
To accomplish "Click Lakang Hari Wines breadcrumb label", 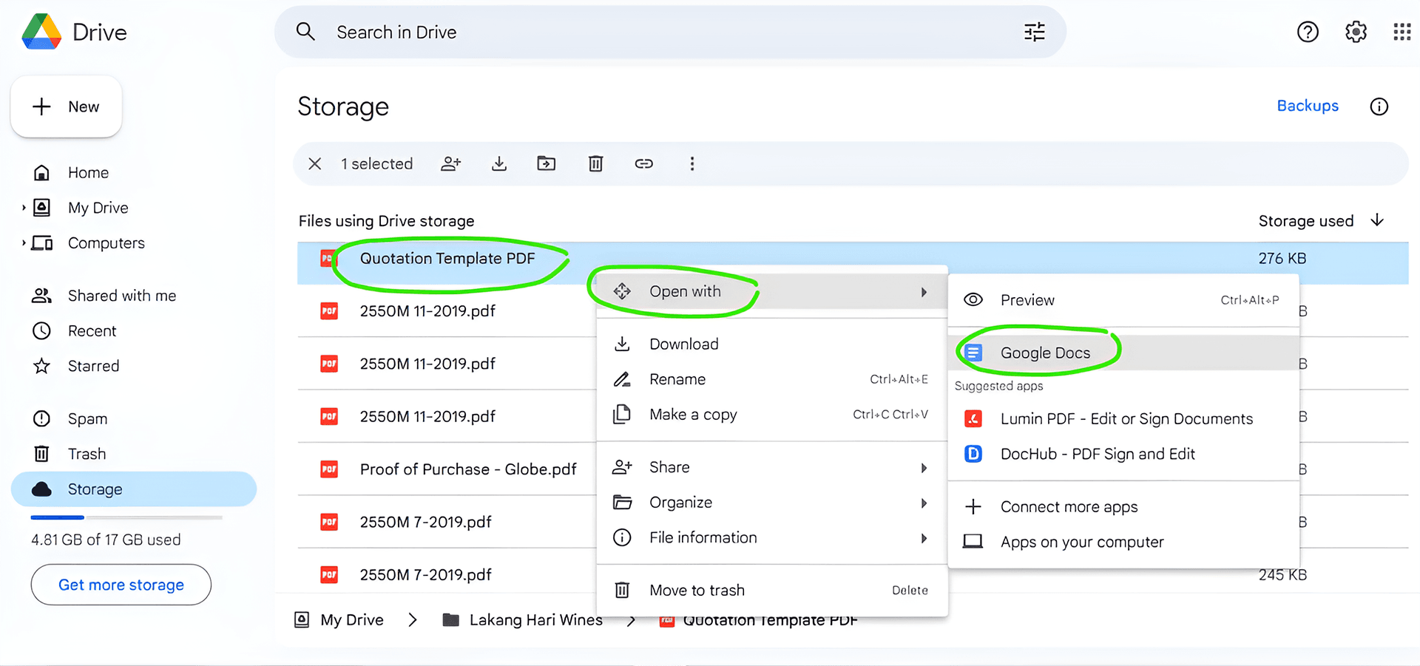I will [x=536, y=619].
